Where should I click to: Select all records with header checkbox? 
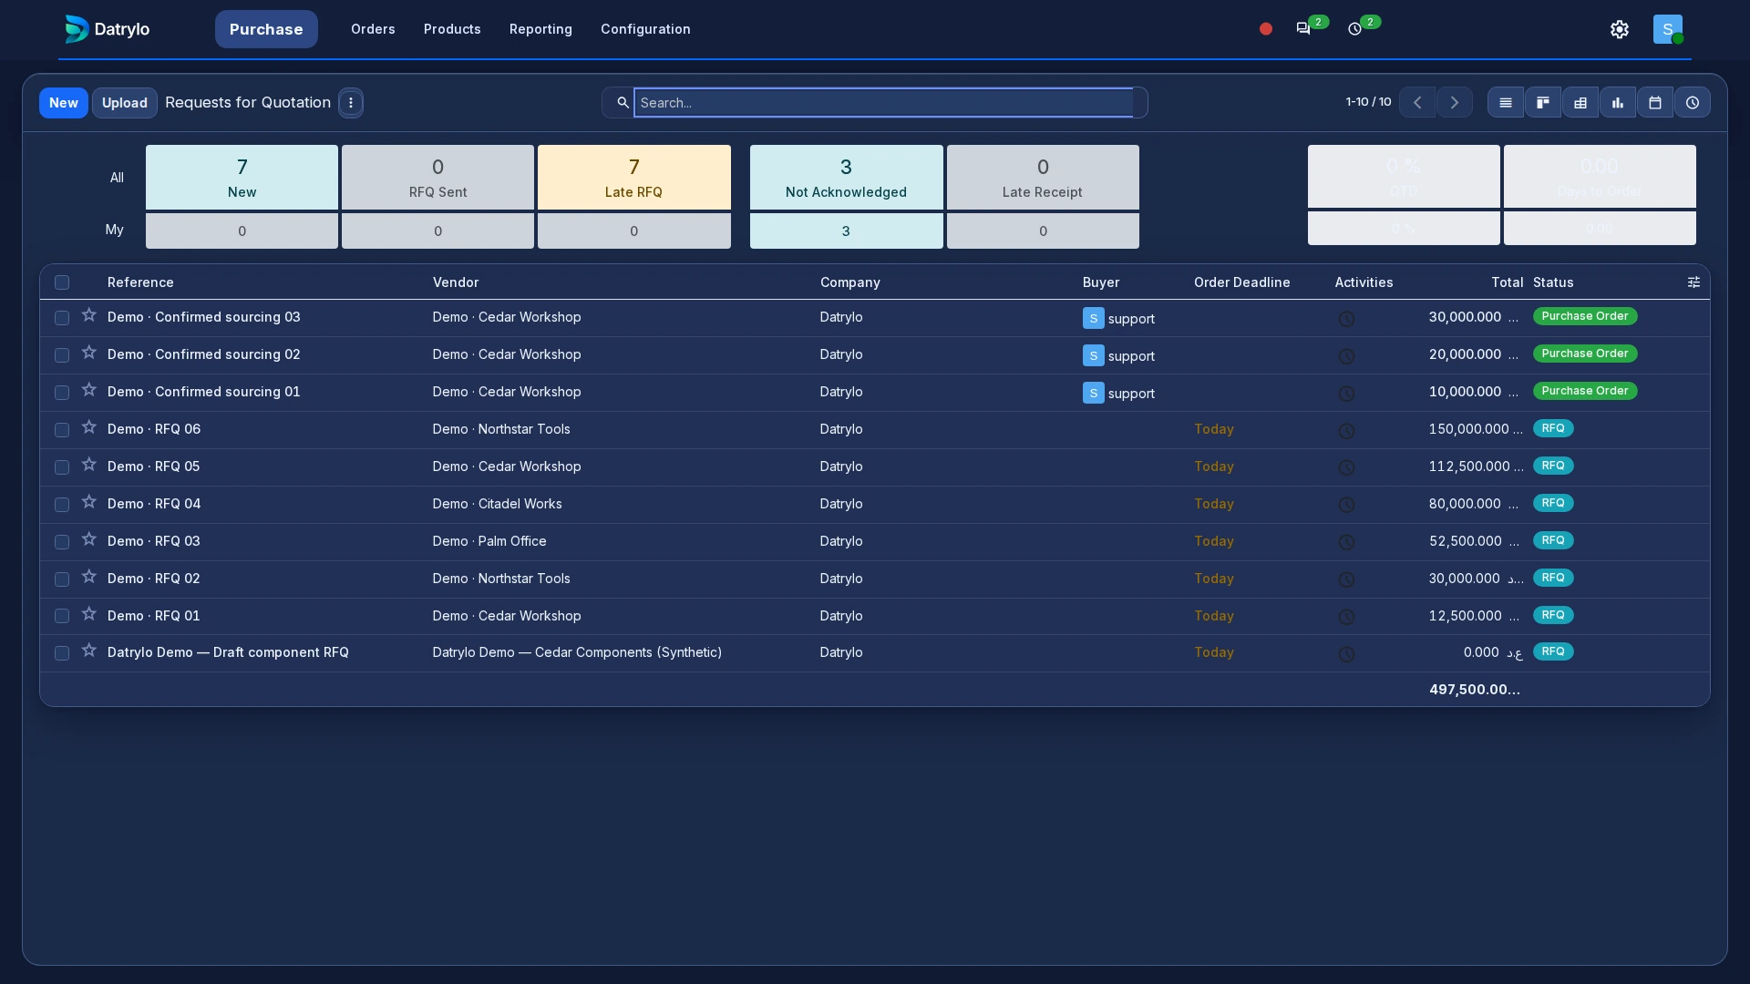[62, 282]
